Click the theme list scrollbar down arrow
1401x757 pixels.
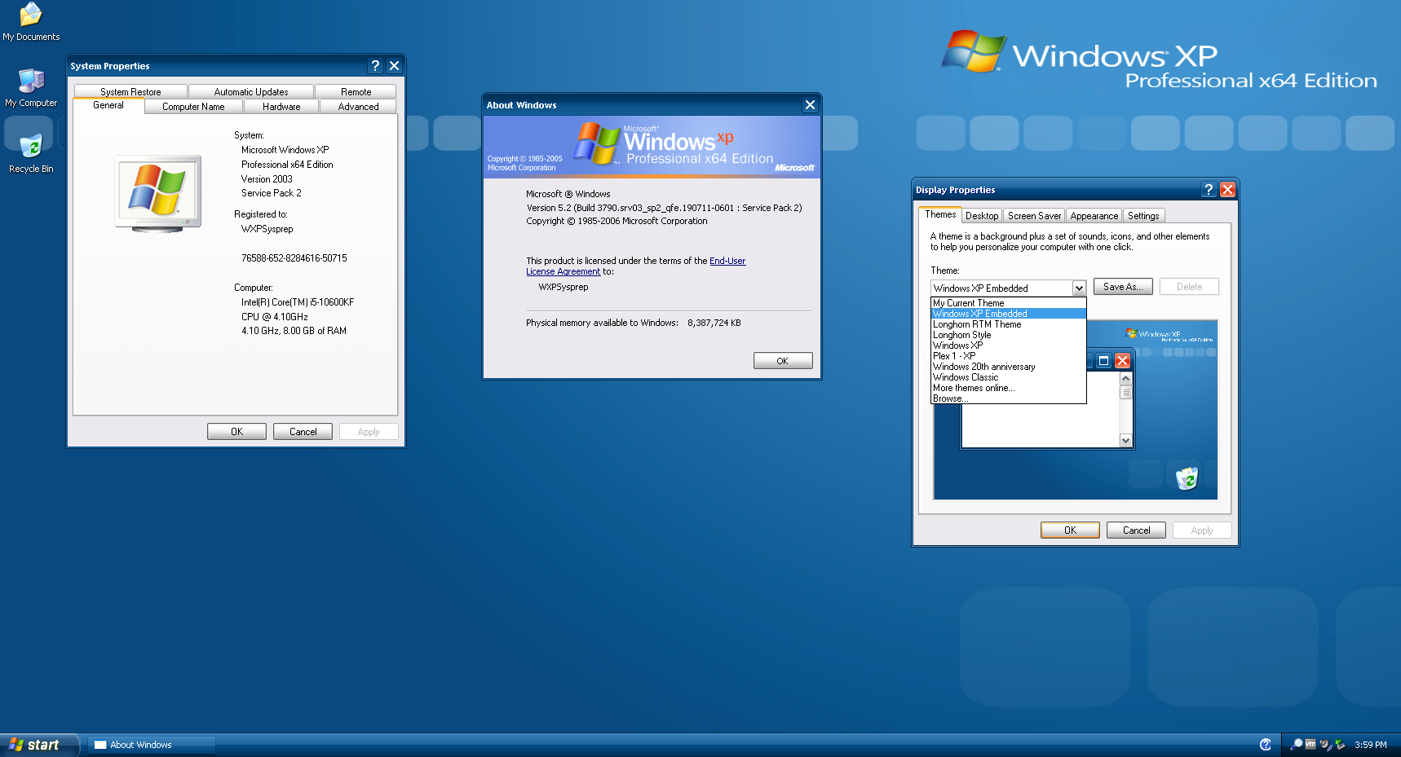(1126, 441)
